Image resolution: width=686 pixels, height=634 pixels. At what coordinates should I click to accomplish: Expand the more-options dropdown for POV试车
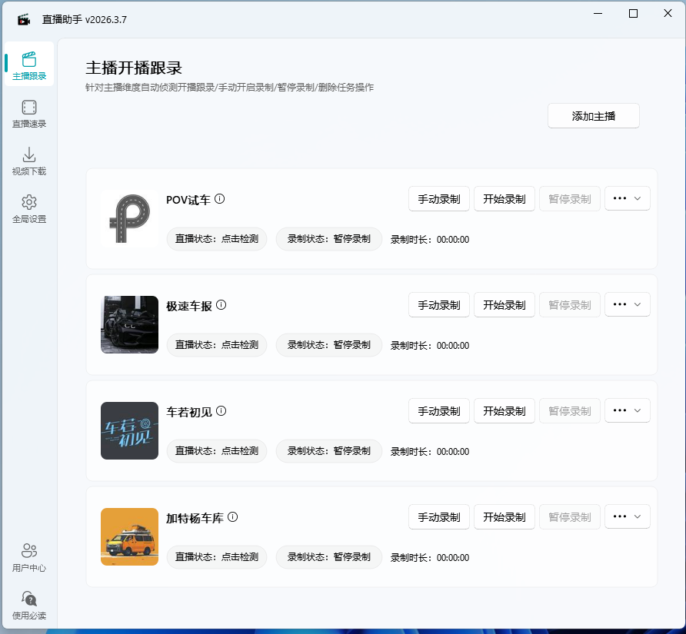628,198
